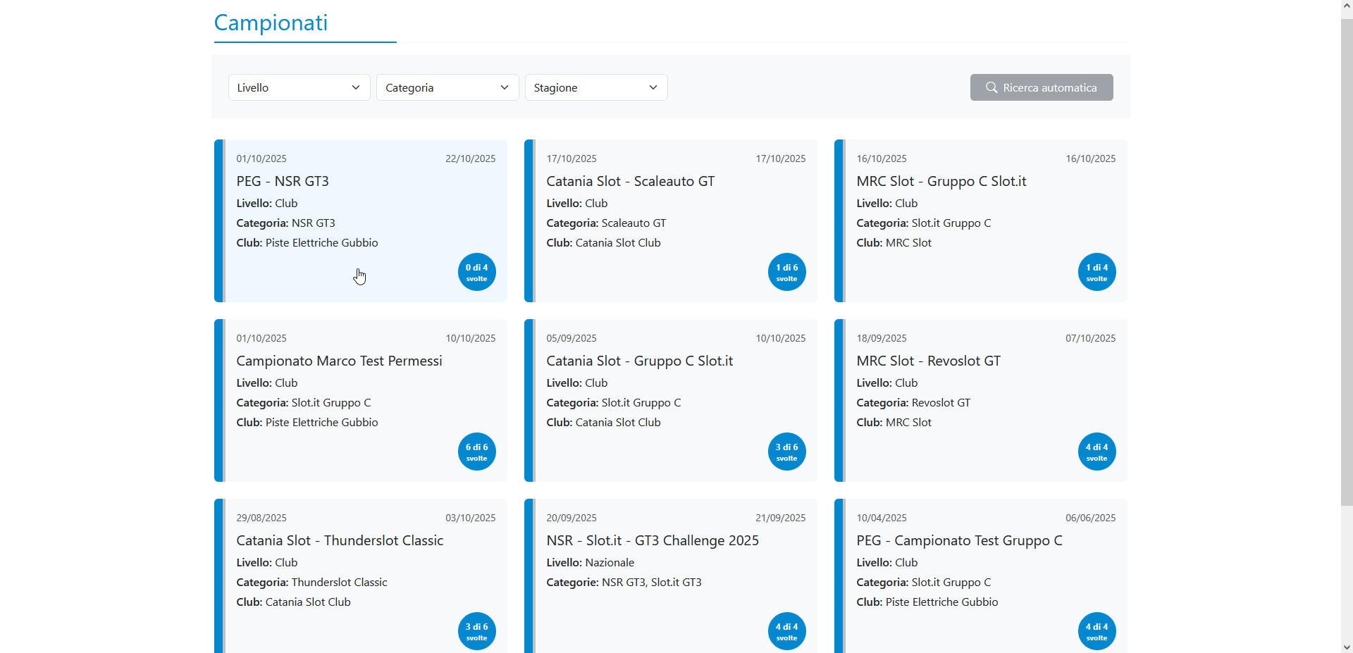1353x653 pixels.
Task: Click the '4 di 4 svolte' badge on MRC Slot - Revoslot GT
Action: [1096, 452]
